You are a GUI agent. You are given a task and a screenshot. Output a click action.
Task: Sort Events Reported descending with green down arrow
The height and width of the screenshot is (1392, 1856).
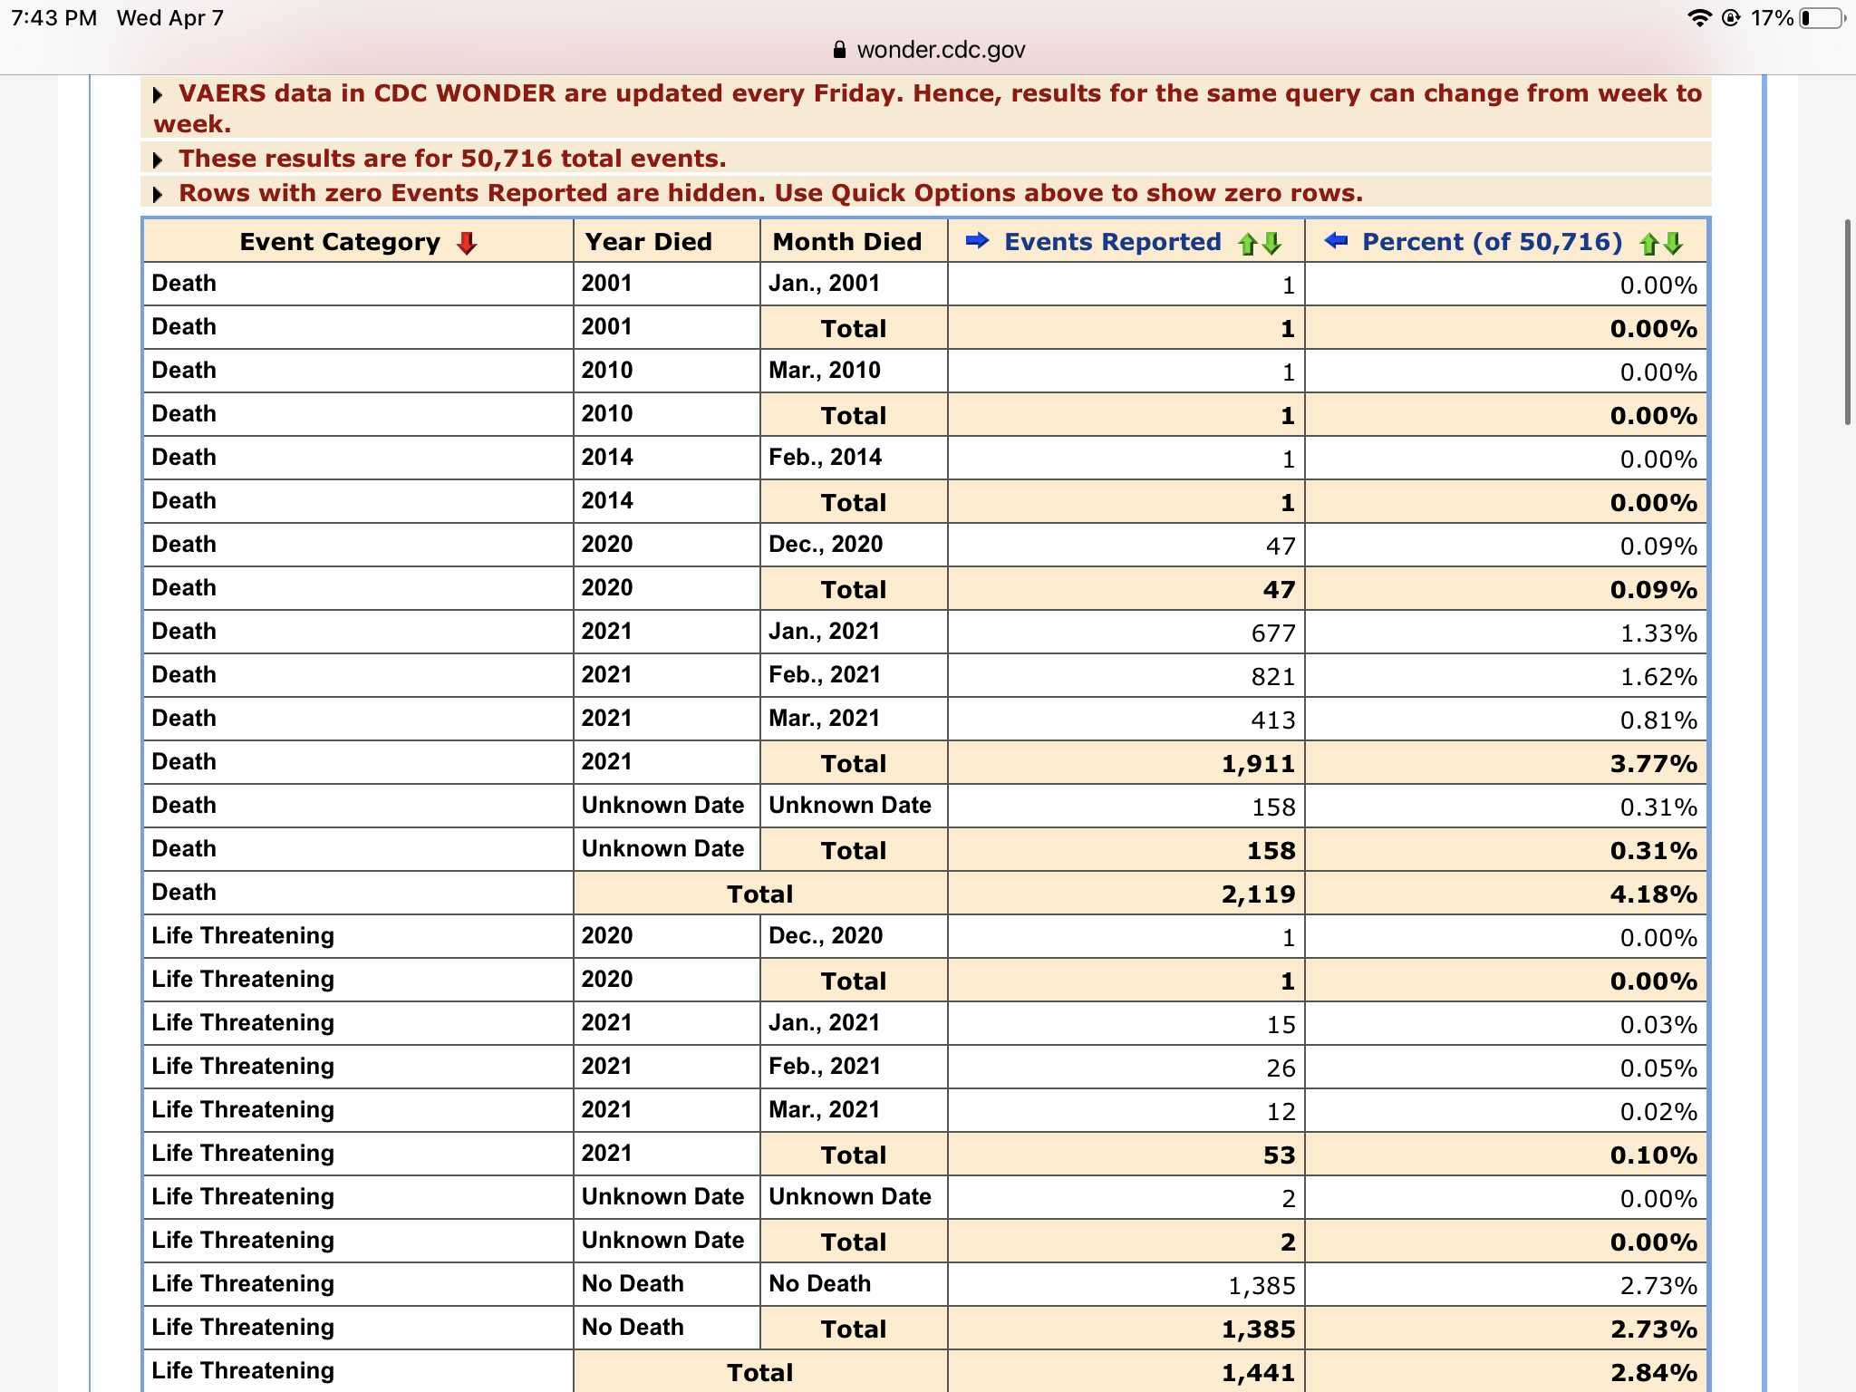point(1271,243)
